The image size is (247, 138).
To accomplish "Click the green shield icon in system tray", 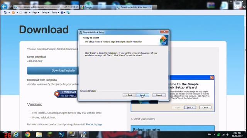I will coord(219,135).
